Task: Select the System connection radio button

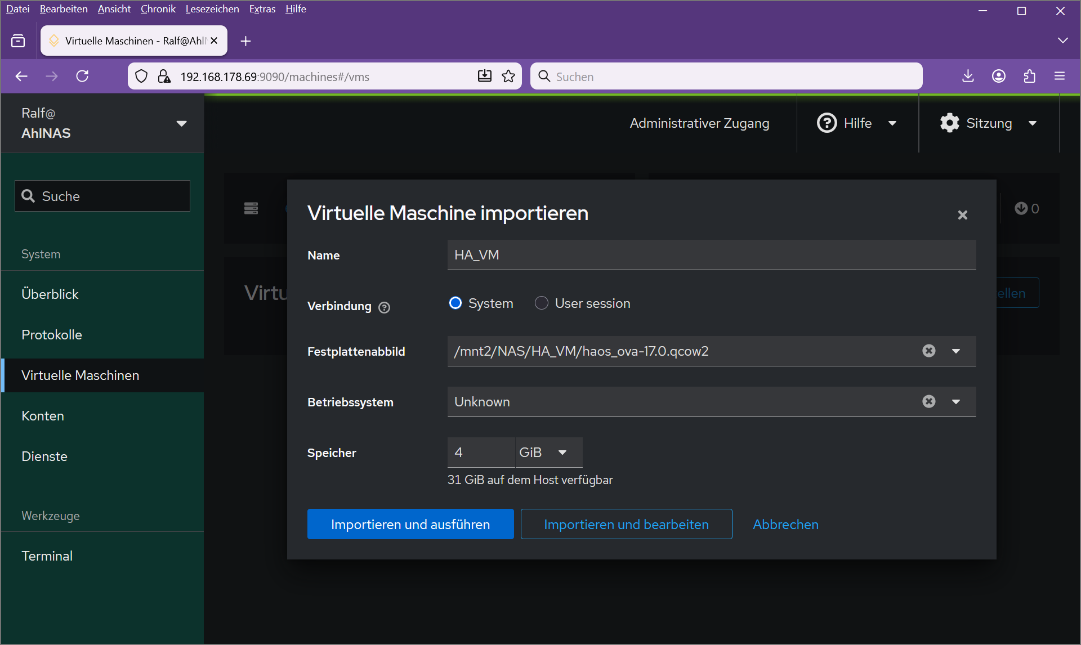Action: pyautogui.click(x=455, y=303)
